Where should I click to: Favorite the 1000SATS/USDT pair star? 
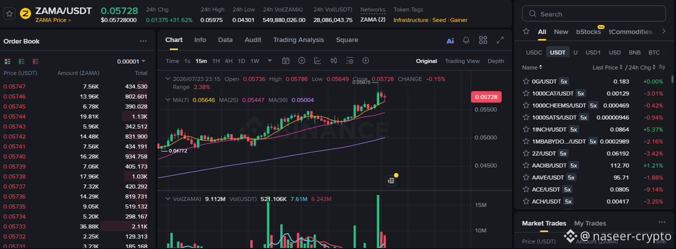click(526, 117)
